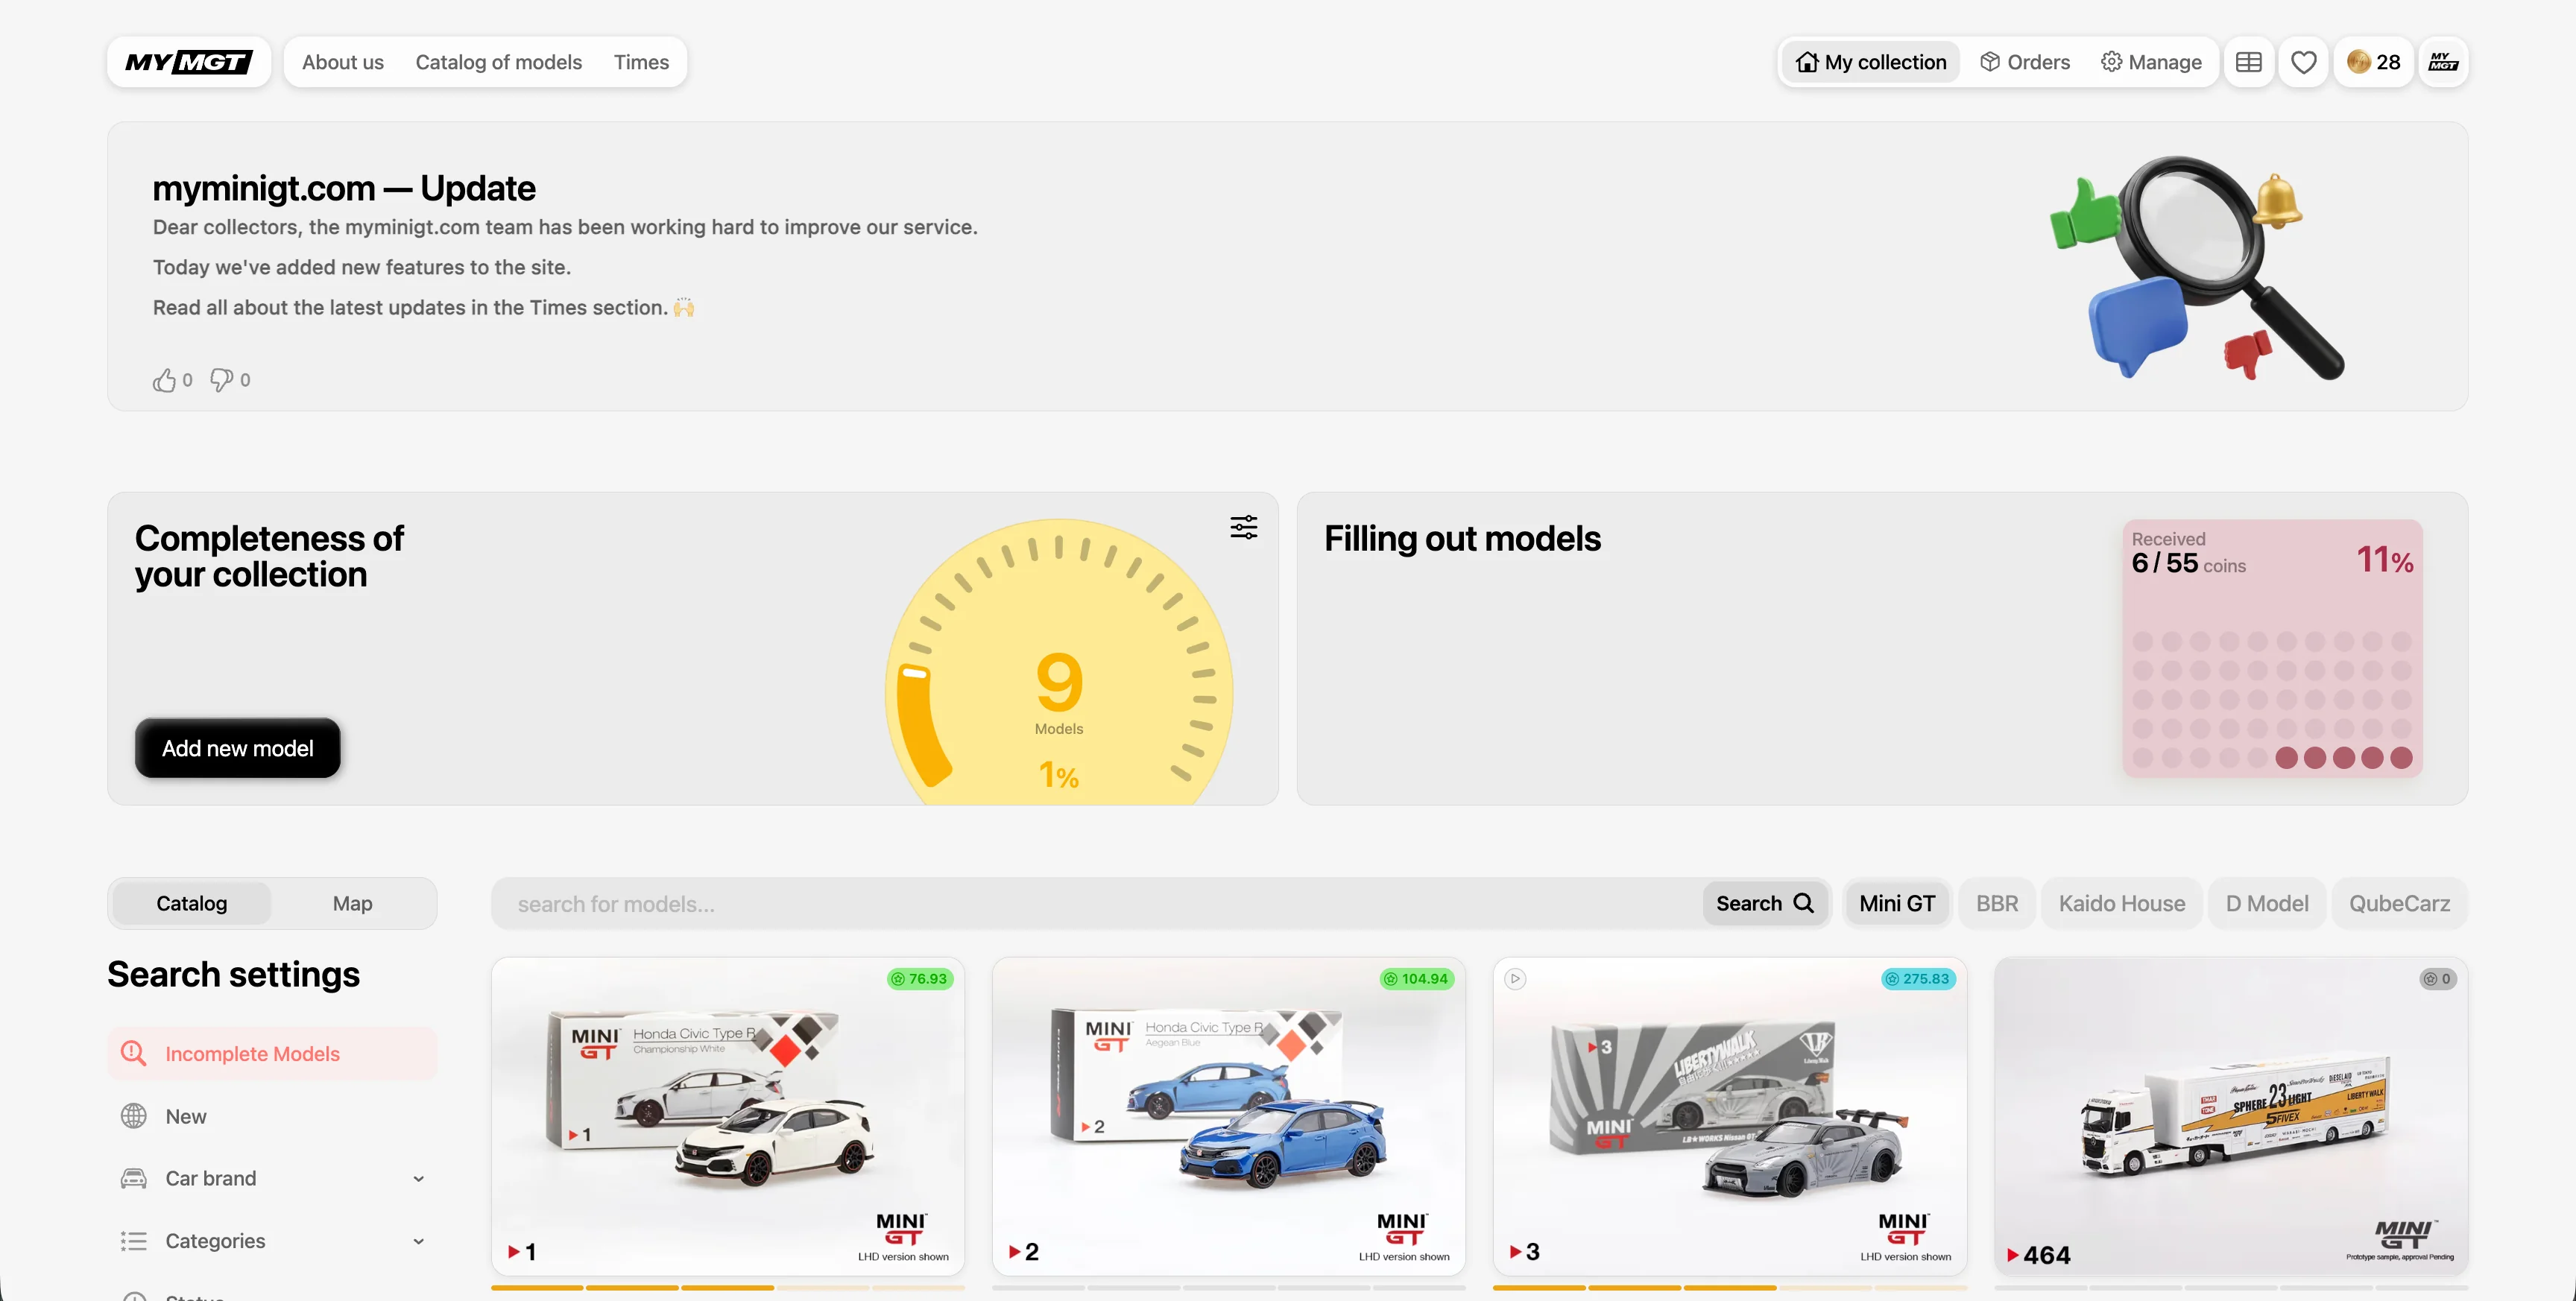Open My collection tab
This screenshot has height=1301, width=2576.
1871,62
